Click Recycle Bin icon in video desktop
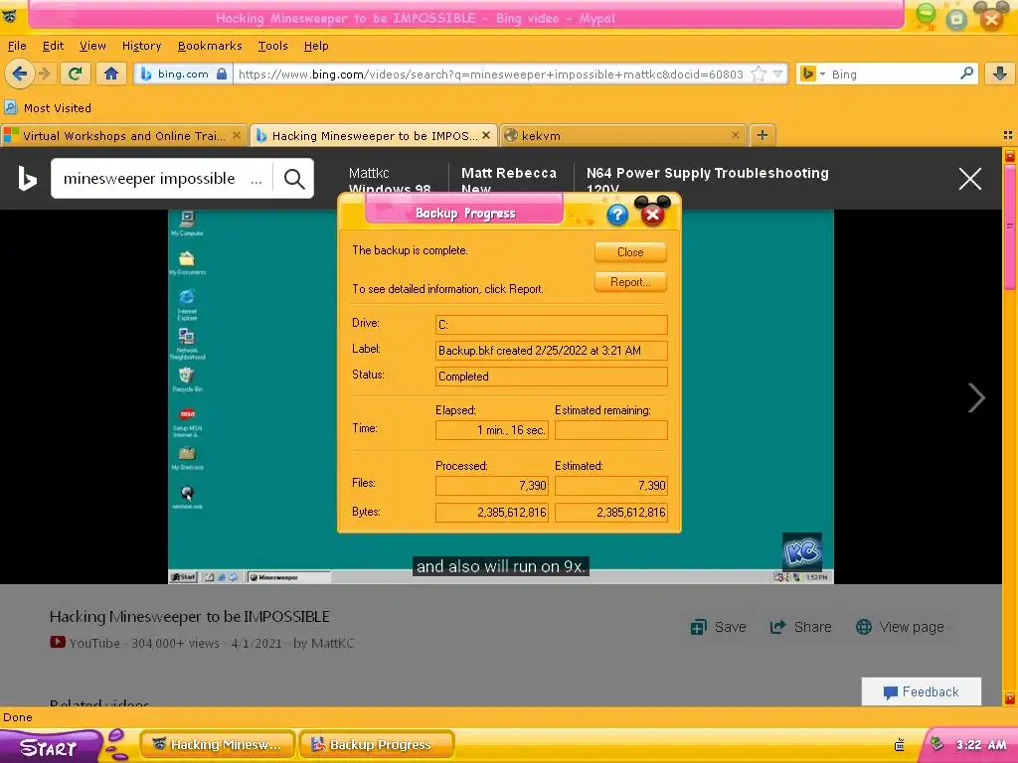The image size is (1018, 763). pos(187,380)
